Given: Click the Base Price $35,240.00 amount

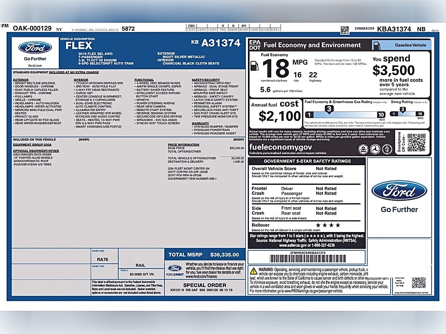Looking at the screenshot, I should (x=237, y=148).
